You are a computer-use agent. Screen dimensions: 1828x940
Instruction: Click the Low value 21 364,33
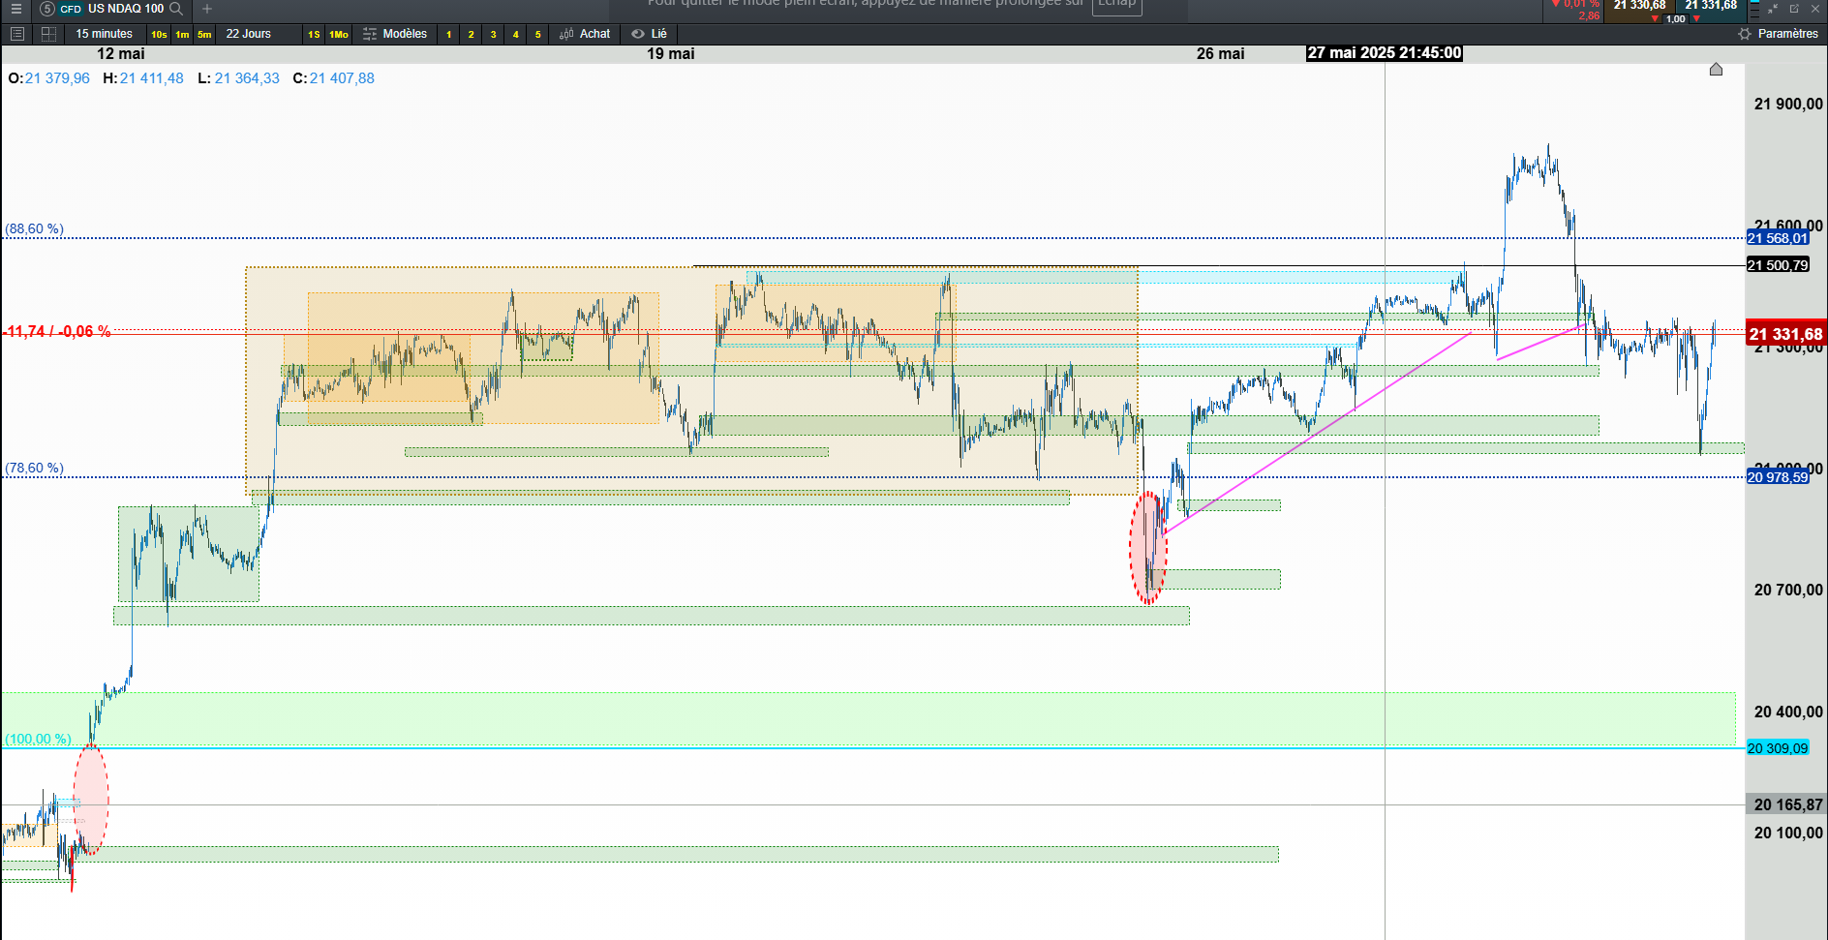coord(247,78)
